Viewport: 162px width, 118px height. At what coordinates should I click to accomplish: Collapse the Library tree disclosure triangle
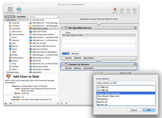(x=5, y=20)
